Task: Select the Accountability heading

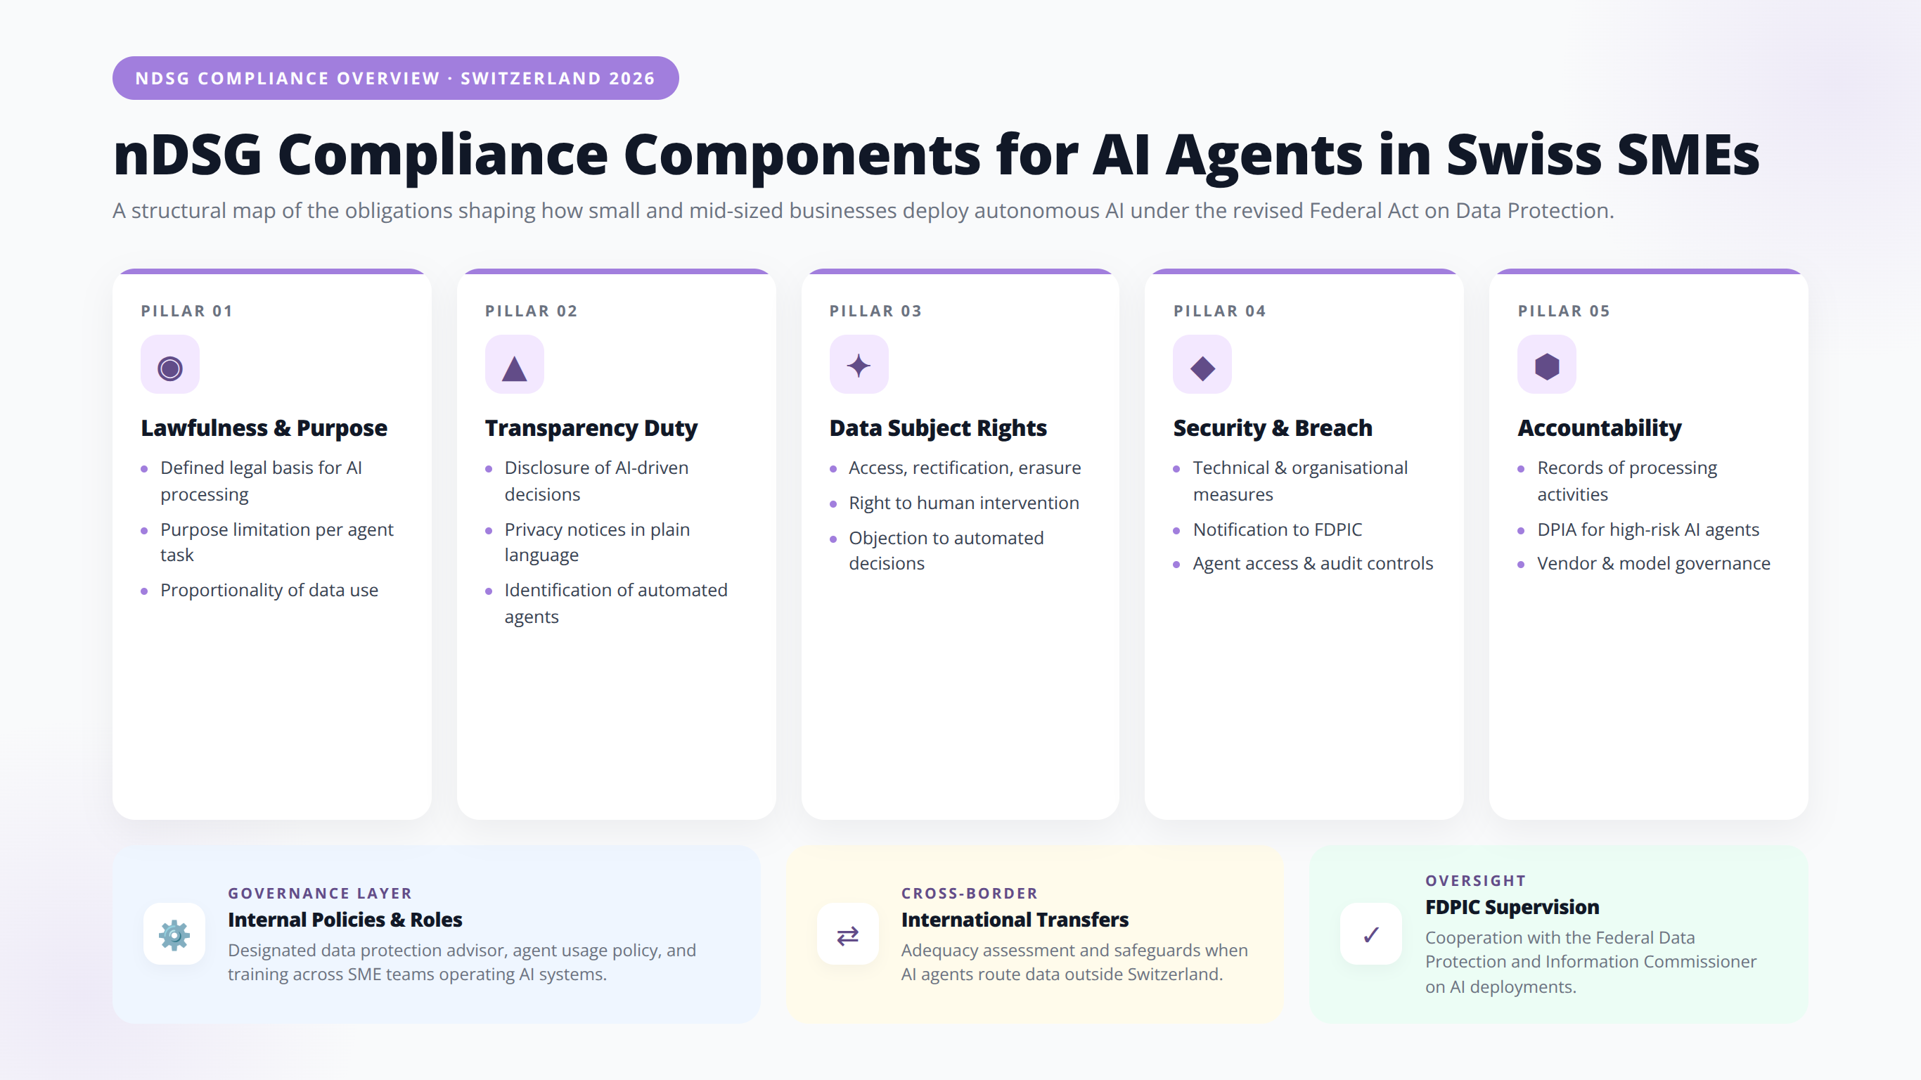Action: (1600, 428)
